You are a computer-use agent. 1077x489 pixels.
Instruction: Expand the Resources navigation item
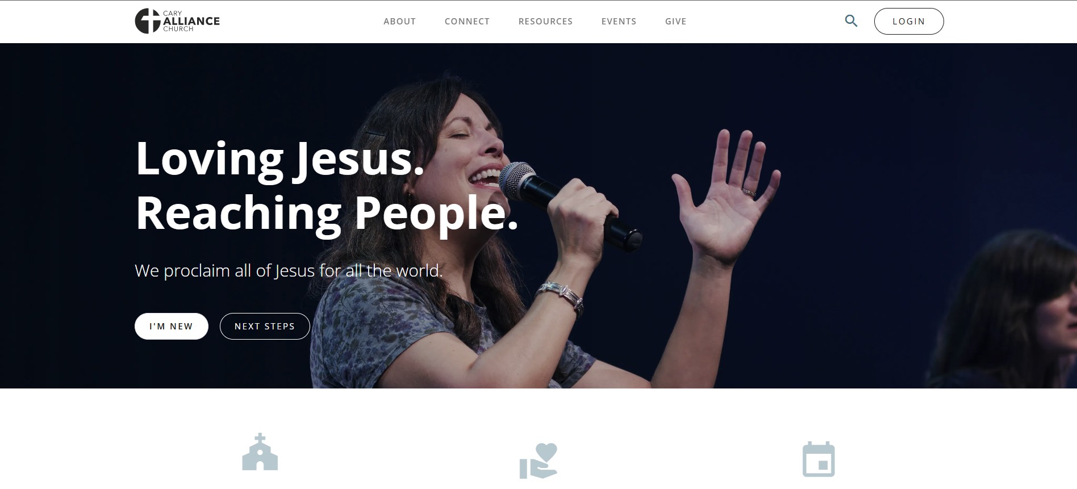tap(545, 21)
